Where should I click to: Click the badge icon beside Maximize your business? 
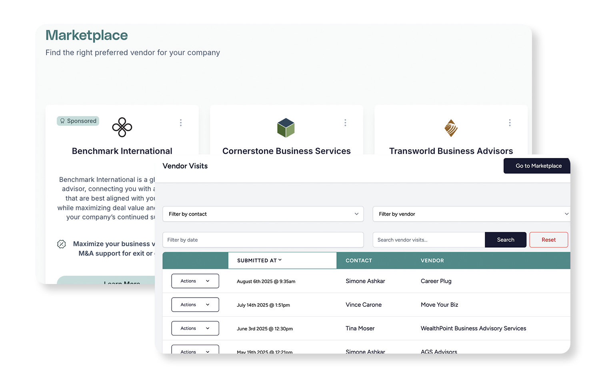click(62, 244)
